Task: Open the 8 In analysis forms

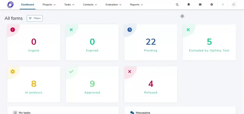Action: click(x=34, y=84)
